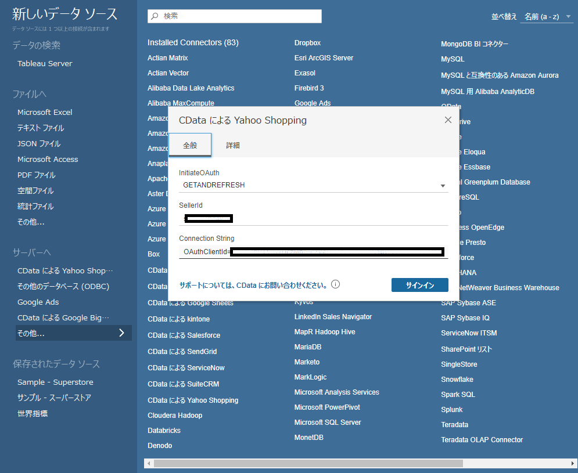Click the search magnifier icon
578x473 pixels.
(x=155, y=16)
